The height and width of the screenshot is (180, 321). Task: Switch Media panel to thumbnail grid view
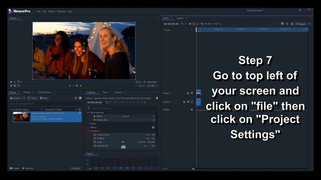click(x=80, y=98)
